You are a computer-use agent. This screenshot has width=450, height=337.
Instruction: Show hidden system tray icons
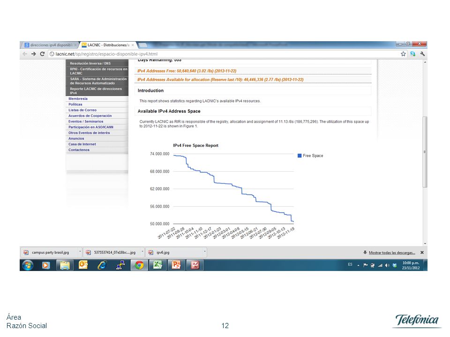(x=358, y=266)
